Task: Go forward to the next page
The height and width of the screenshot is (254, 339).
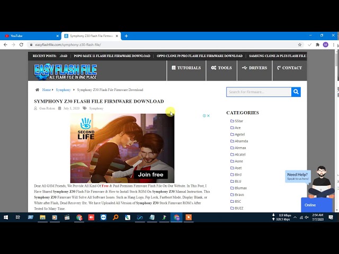Action: pos(13,44)
